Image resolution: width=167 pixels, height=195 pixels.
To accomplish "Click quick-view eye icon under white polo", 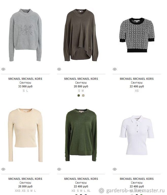I will coord(115,169).
